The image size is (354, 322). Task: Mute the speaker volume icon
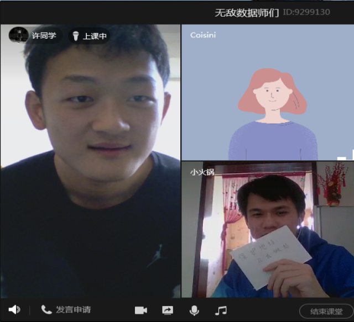click(x=14, y=310)
